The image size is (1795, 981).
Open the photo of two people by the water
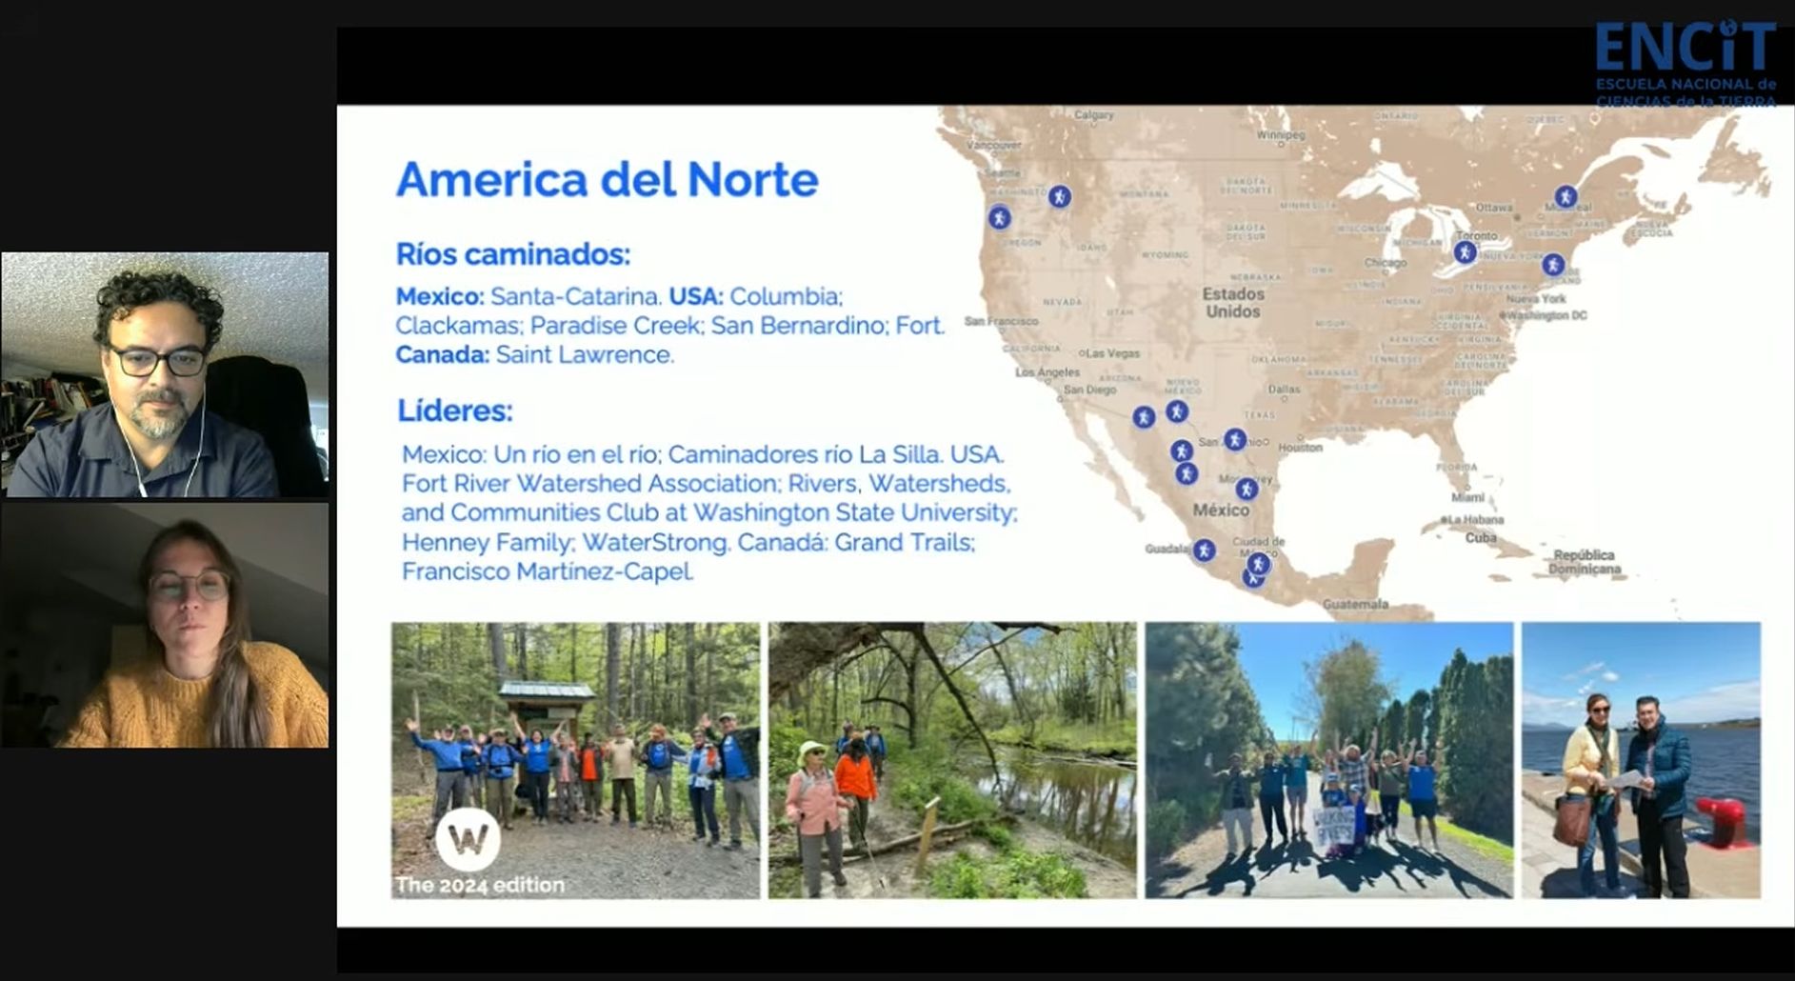tap(1641, 760)
